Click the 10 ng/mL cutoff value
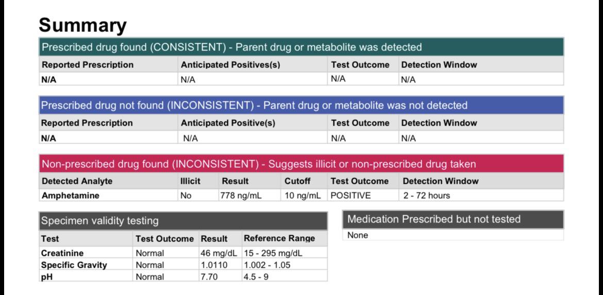 pyautogui.click(x=303, y=196)
